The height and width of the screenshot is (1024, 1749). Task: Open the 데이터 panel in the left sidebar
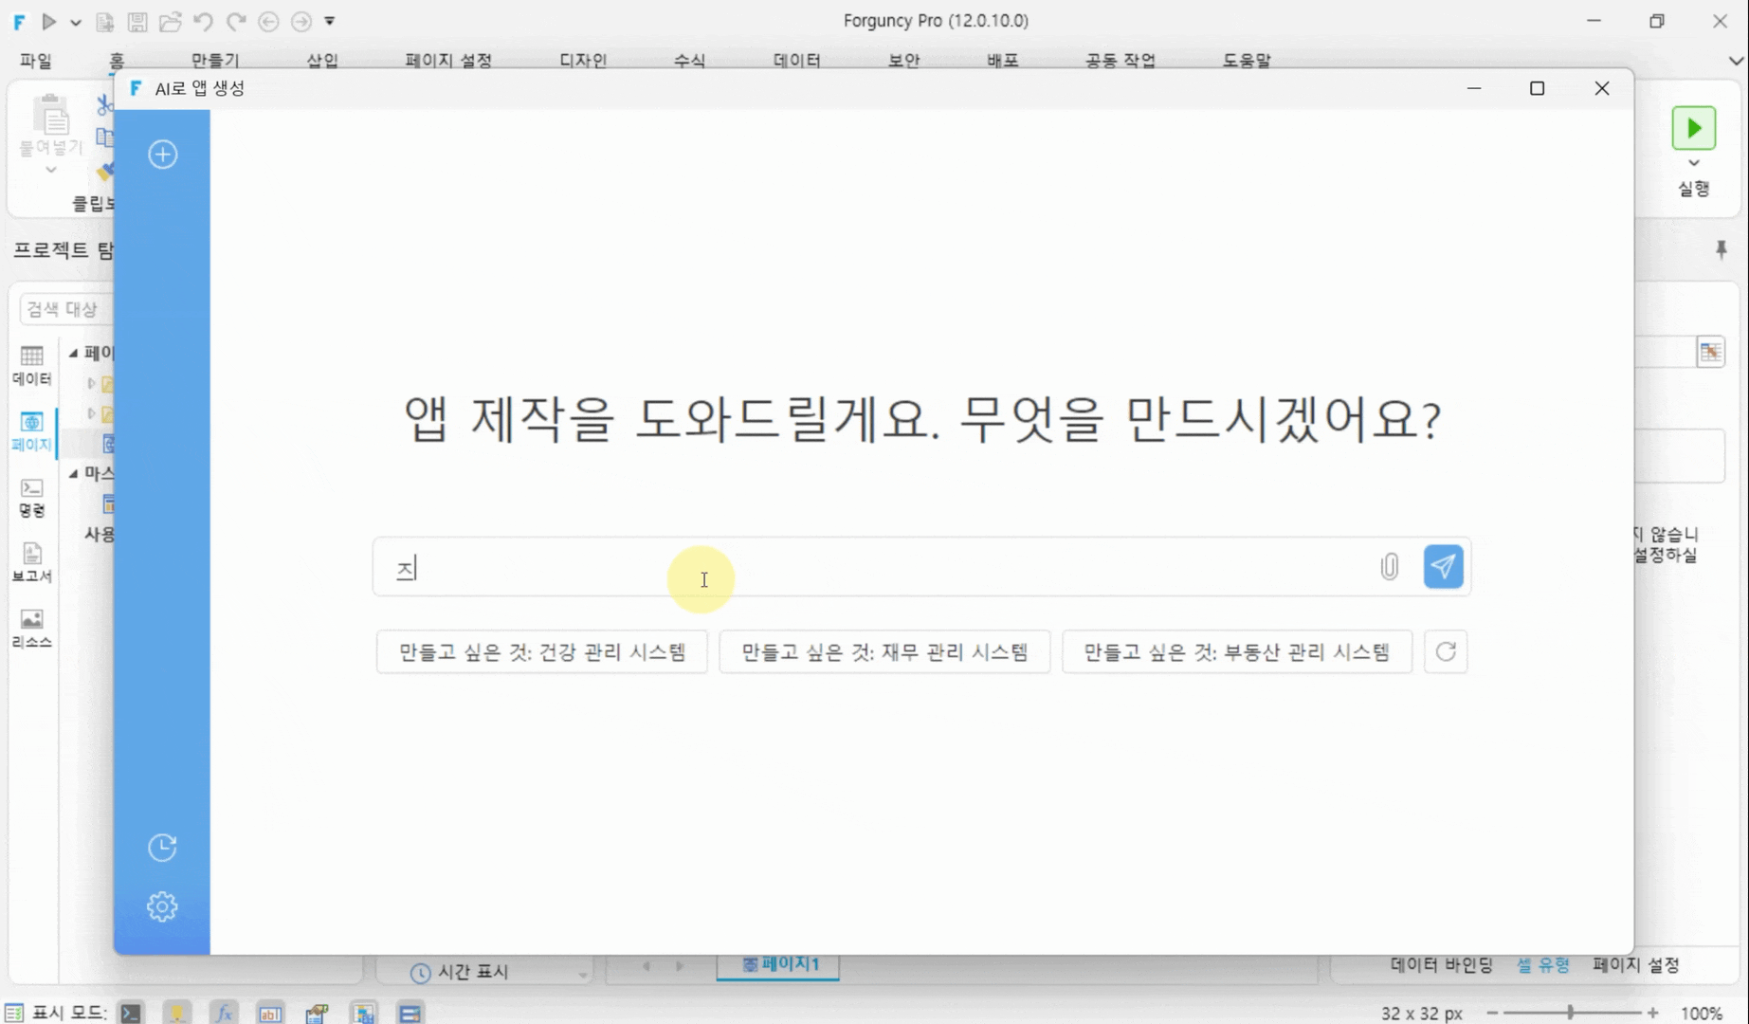pyautogui.click(x=32, y=365)
